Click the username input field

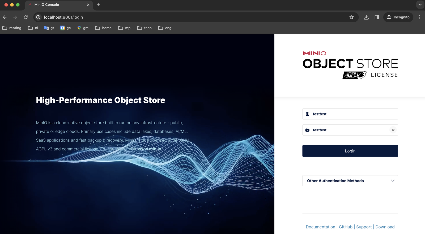click(350, 114)
